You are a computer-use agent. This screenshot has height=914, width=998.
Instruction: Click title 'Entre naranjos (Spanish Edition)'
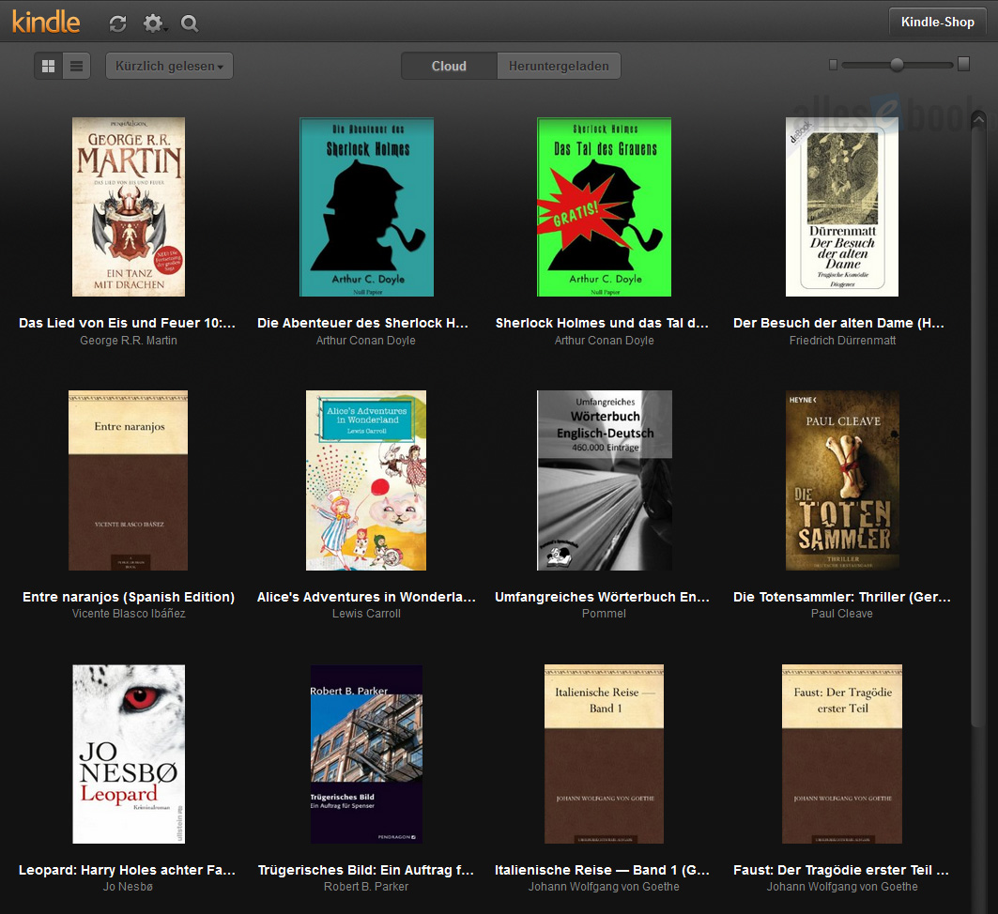(x=129, y=597)
